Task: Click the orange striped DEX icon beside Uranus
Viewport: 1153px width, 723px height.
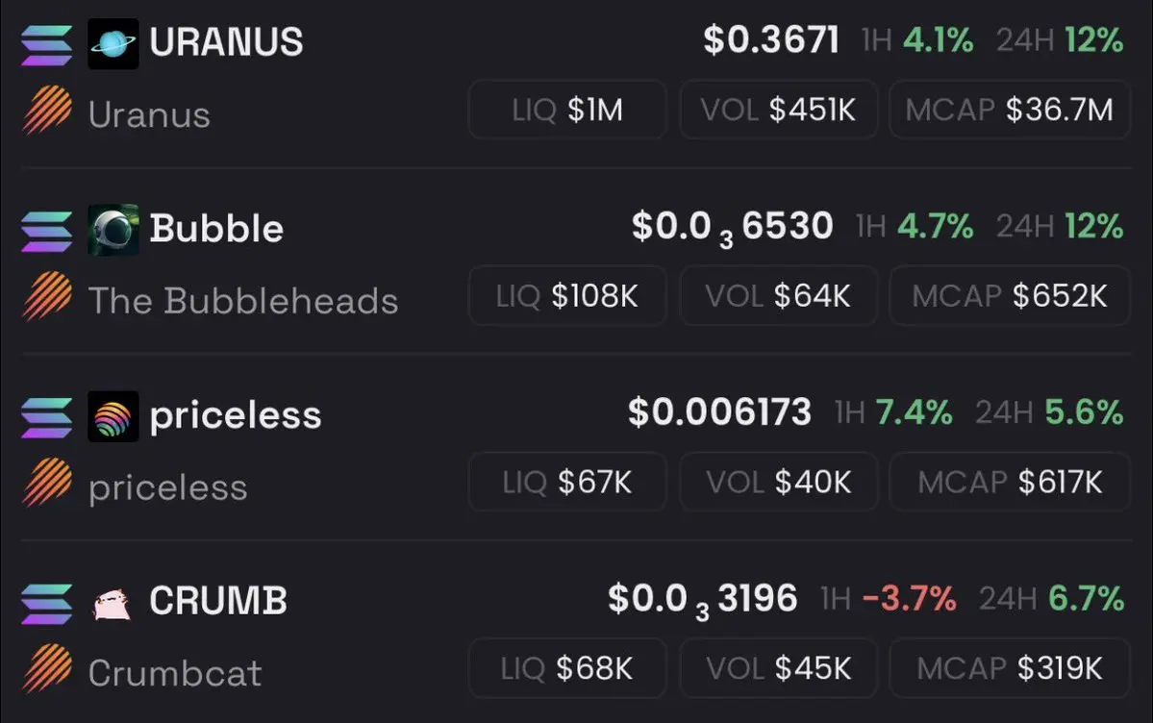Action: coord(48,110)
